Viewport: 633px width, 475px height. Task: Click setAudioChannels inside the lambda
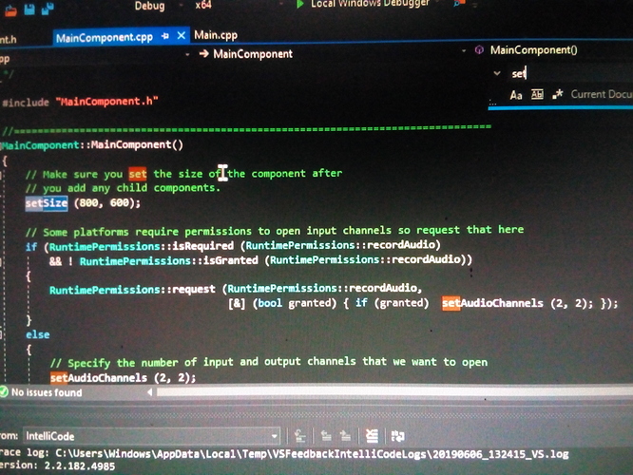(492, 303)
